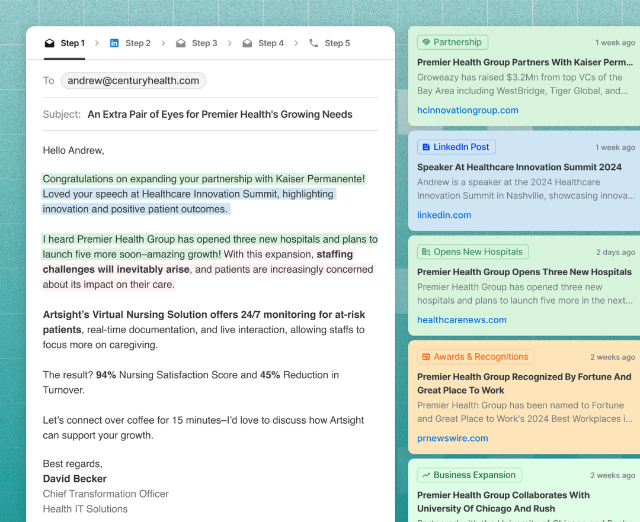
Task: Click the andrew@centuryhealth.com recipient chip
Action: [133, 80]
